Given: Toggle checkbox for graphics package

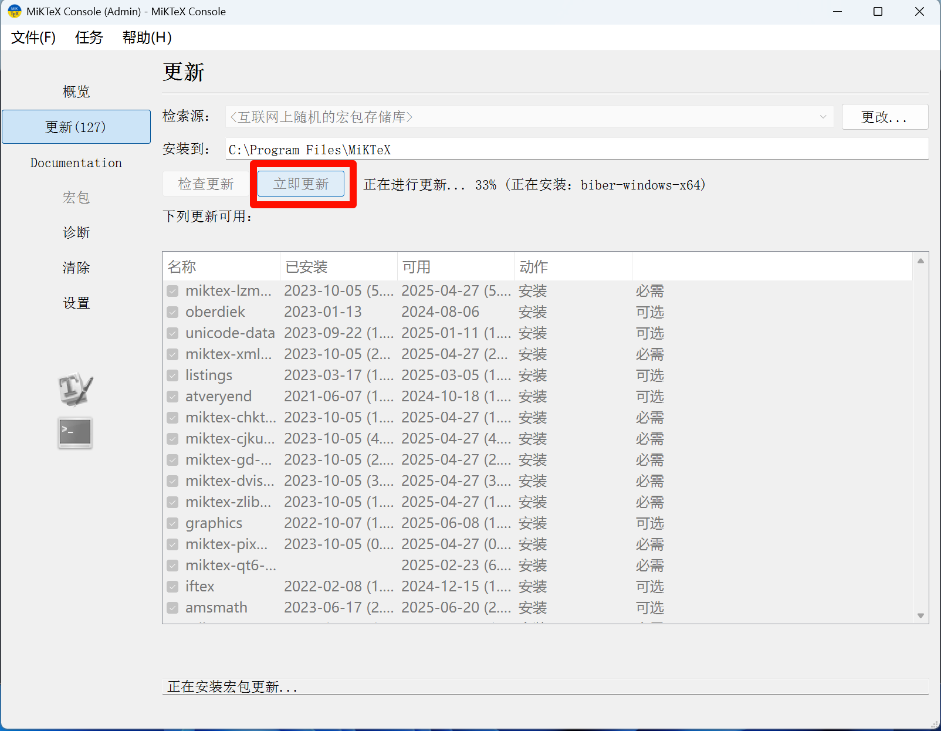Looking at the screenshot, I should click(x=172, y=523).
